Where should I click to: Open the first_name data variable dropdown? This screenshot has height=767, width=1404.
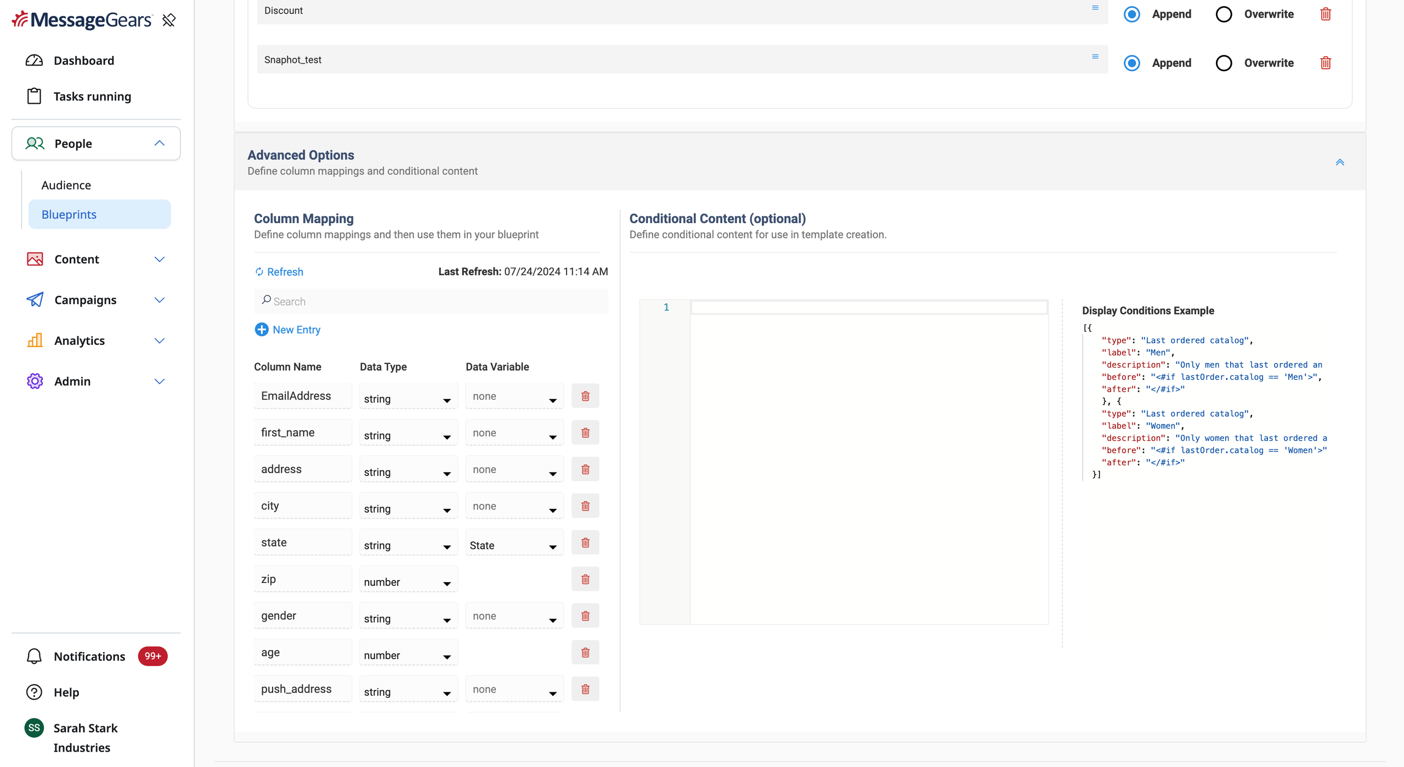tap(514, 433)
